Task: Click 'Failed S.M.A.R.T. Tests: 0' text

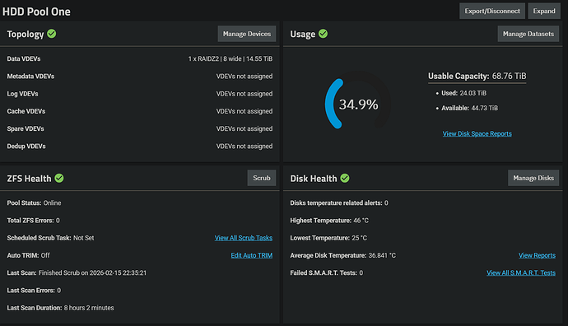Action: (x=326, y=272)
